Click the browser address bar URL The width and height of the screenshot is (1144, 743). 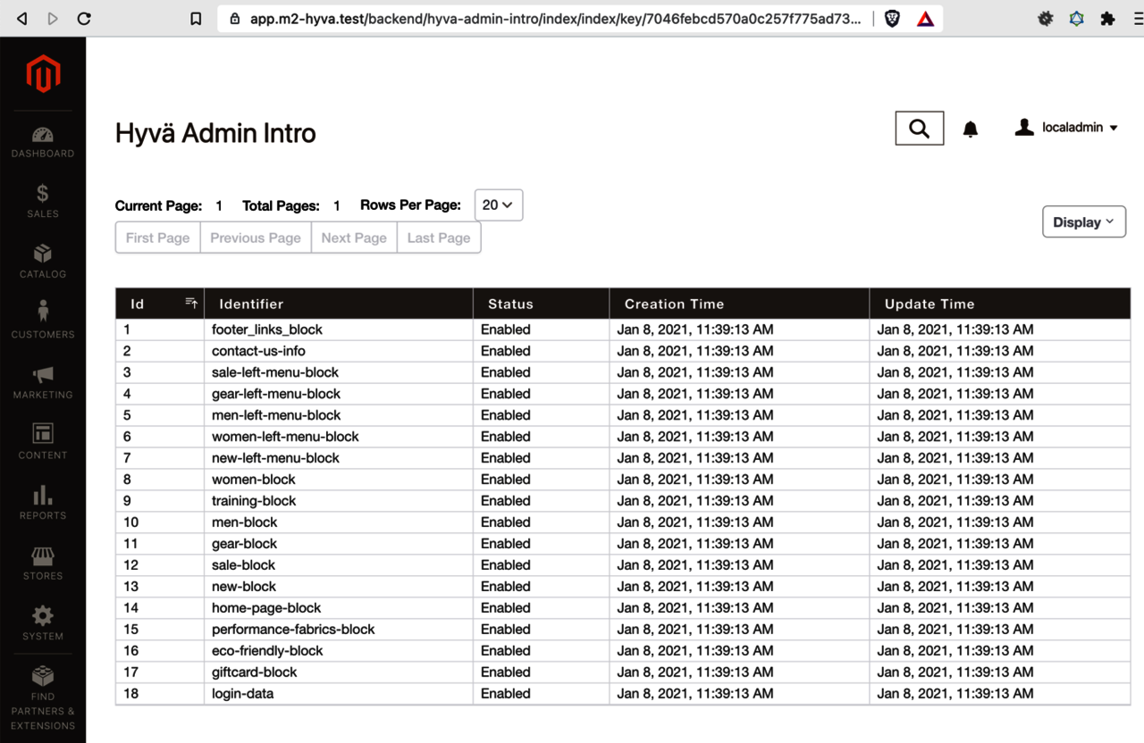pyautogui.click(x=545, y=19)
